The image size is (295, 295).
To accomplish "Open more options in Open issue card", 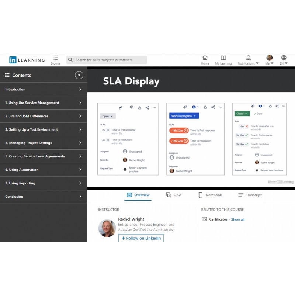I will 154,108.
